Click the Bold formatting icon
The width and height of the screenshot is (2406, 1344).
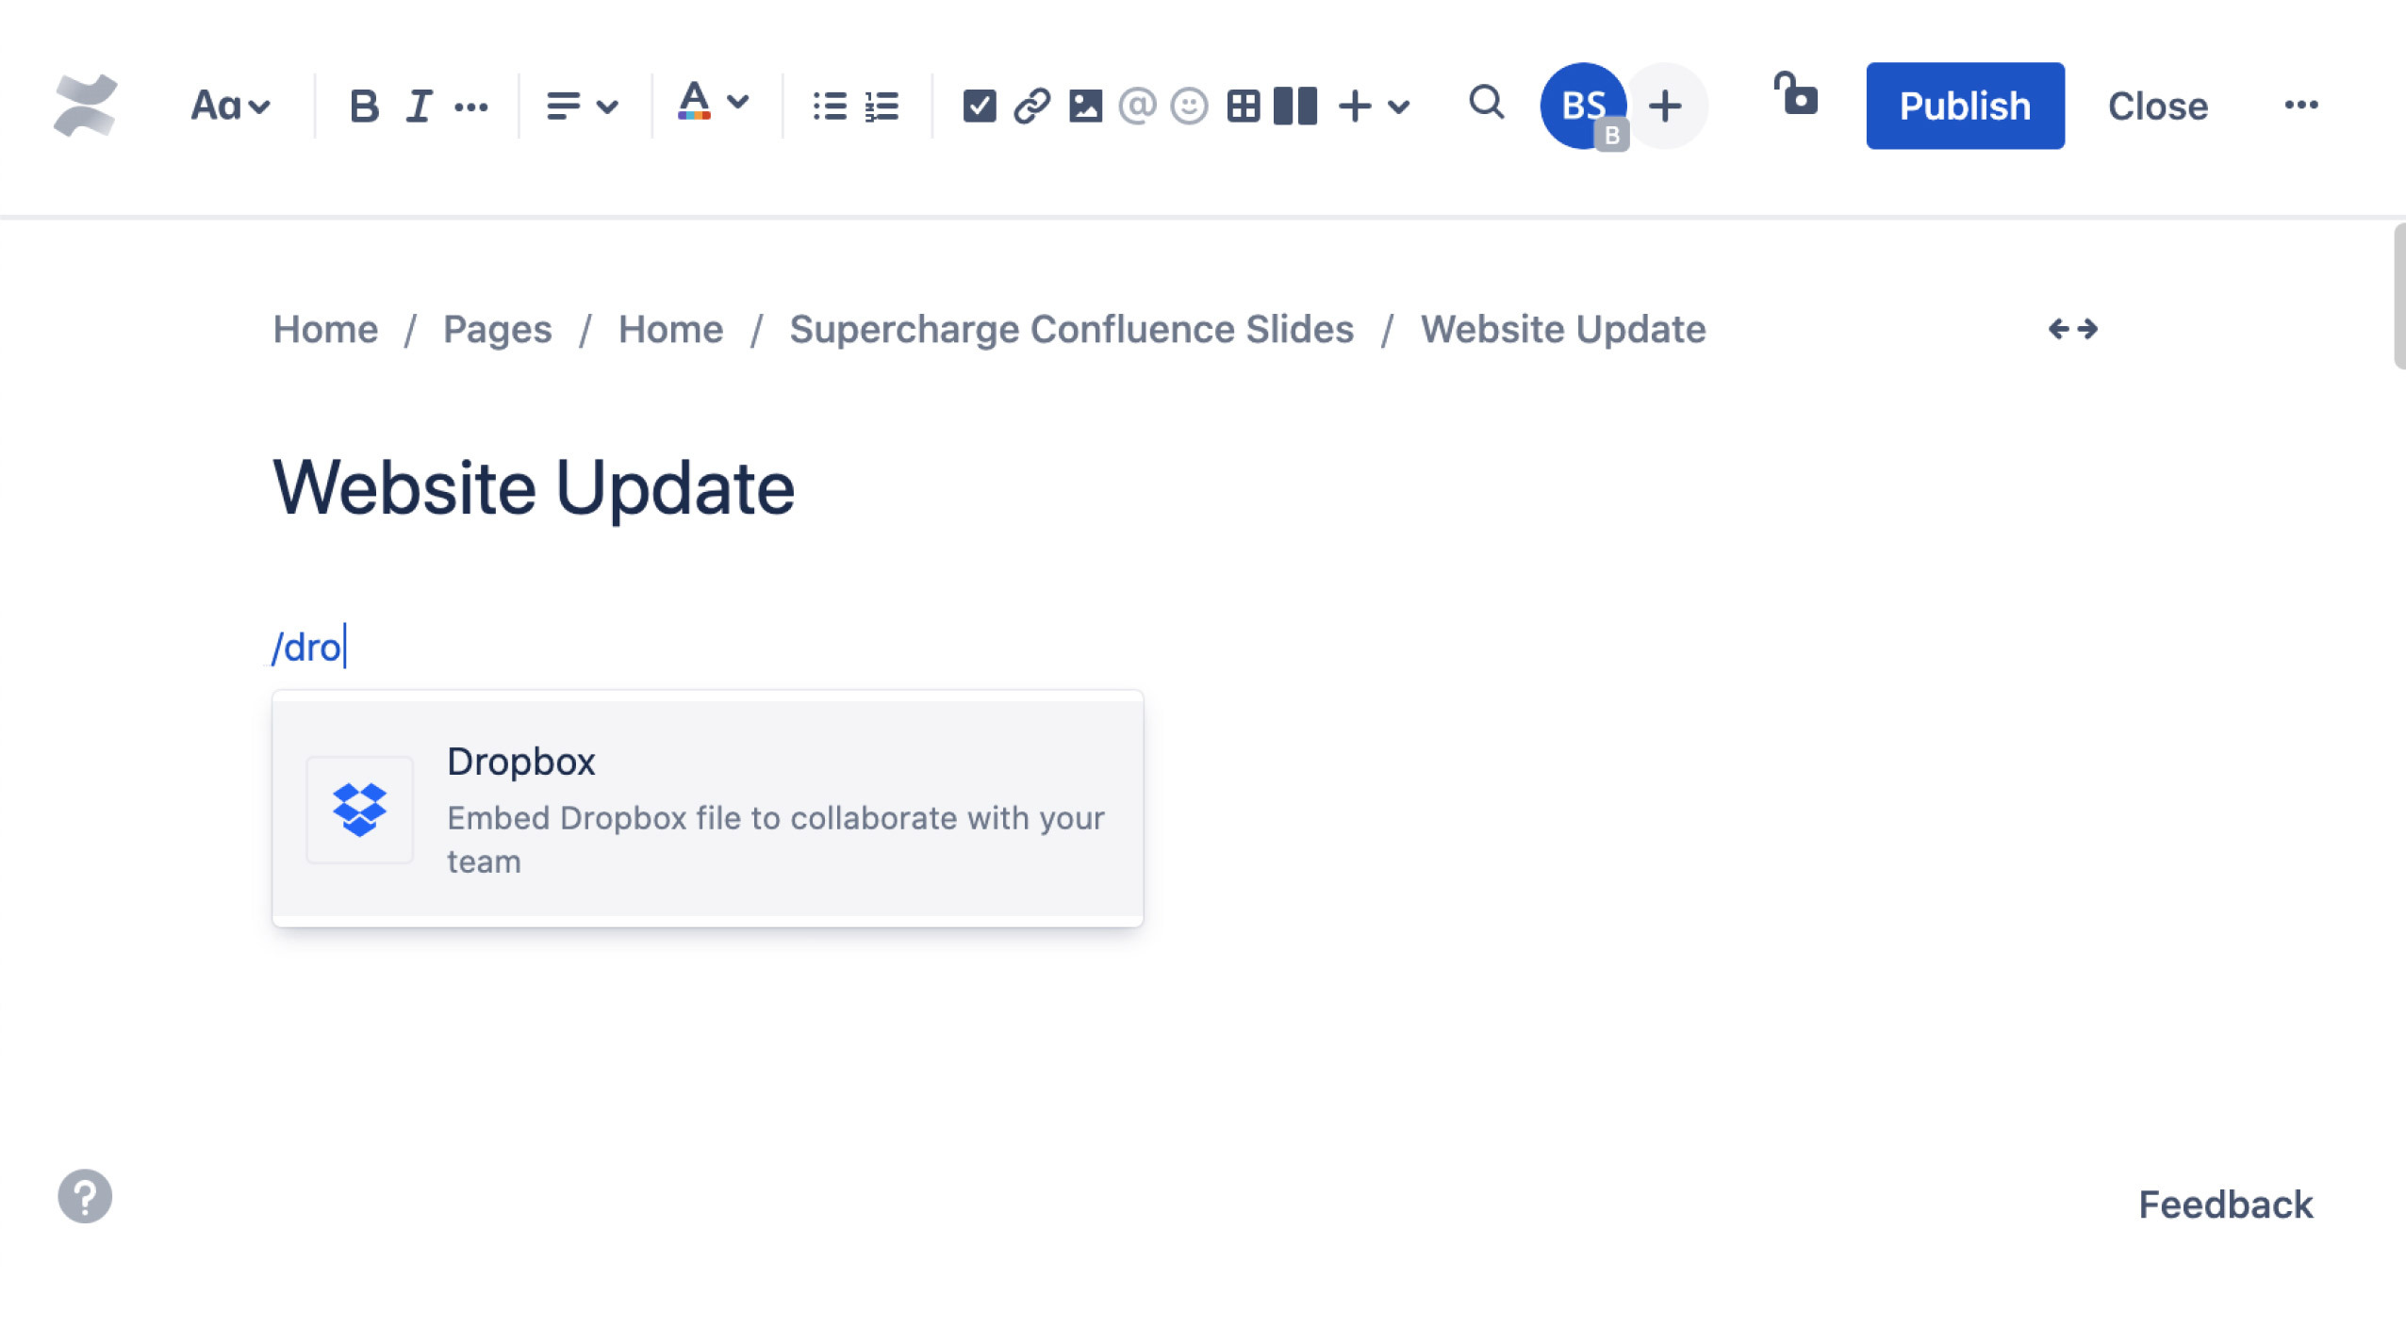[364, 106]
